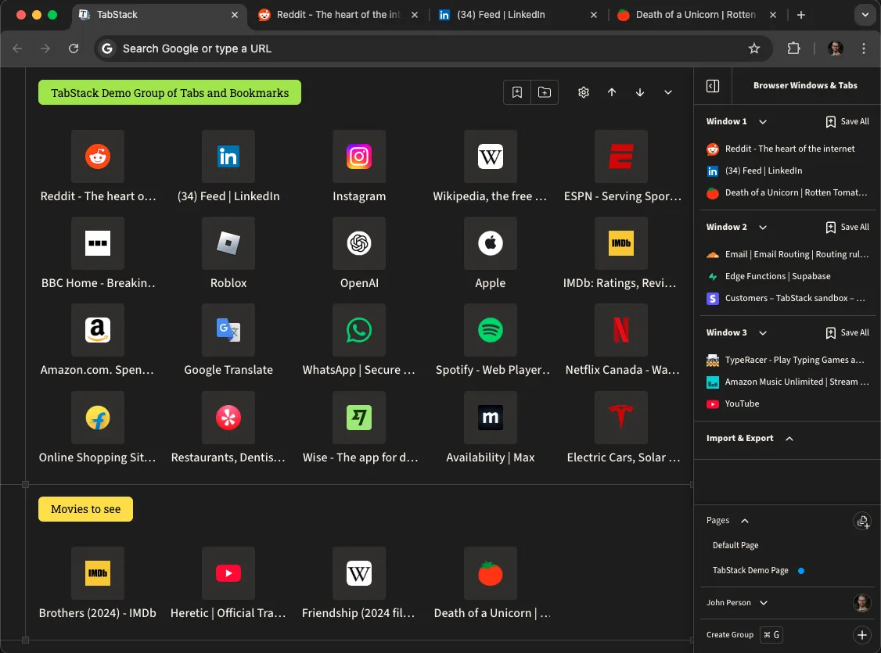Collapse the Window 1 tab list
Viewport: 881px width, 653px height.
click(x=763, y=122)
